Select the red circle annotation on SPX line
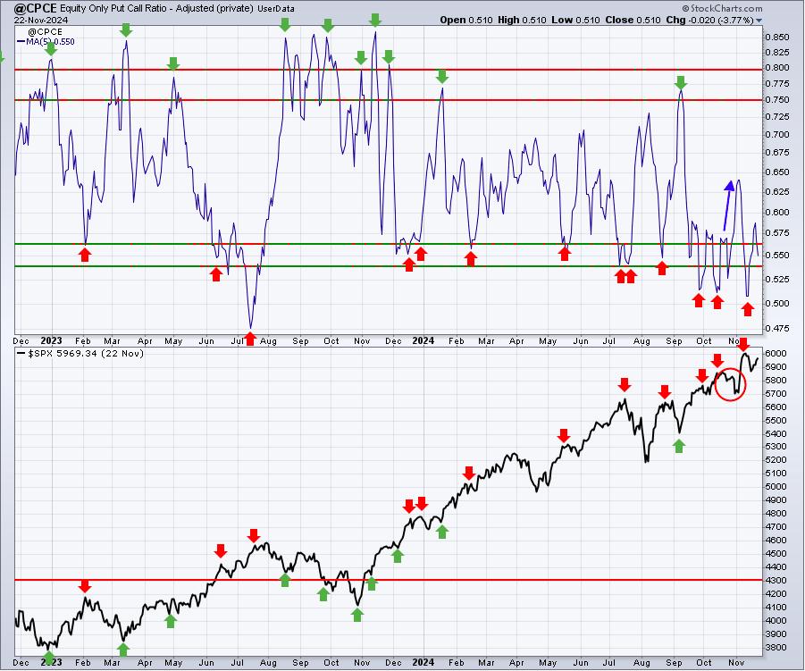 [730, 383]
